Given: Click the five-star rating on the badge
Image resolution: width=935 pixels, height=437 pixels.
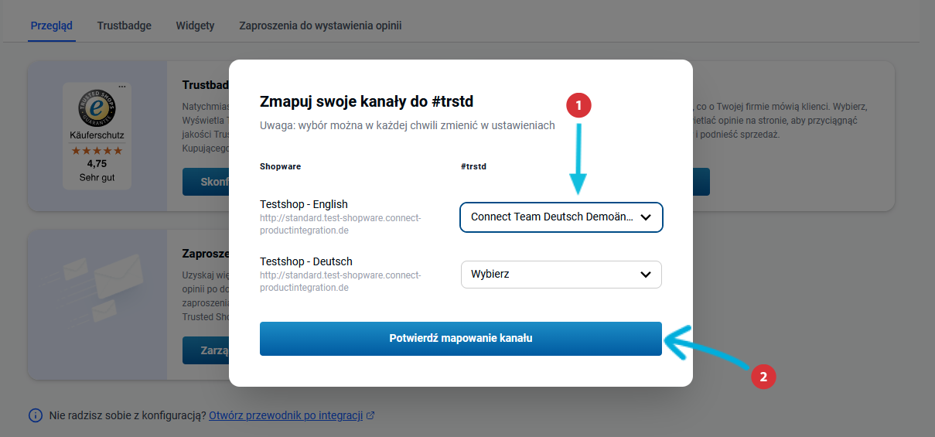Looking at the screenshot, I should click(97, 151).
